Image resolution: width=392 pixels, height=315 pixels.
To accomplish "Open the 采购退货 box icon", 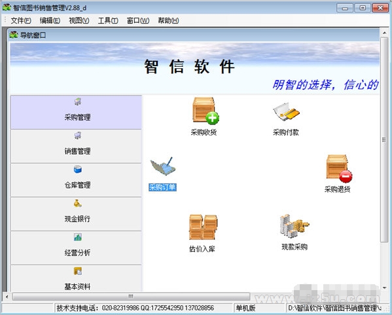I will [x=339, y=169].
